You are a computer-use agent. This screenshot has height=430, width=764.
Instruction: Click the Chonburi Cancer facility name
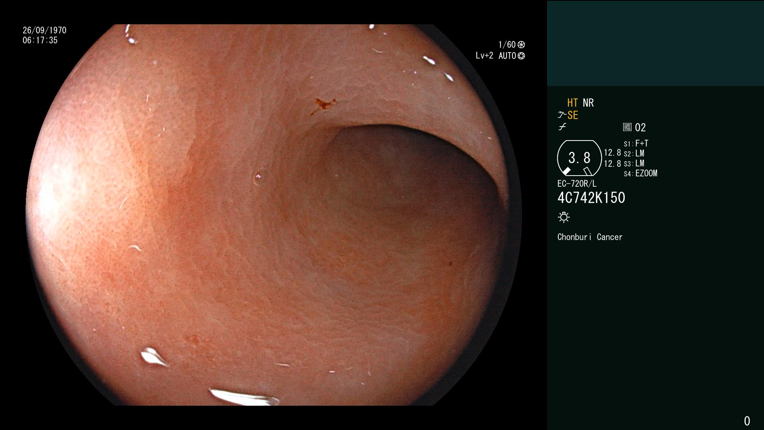click(x=590, y=237)
